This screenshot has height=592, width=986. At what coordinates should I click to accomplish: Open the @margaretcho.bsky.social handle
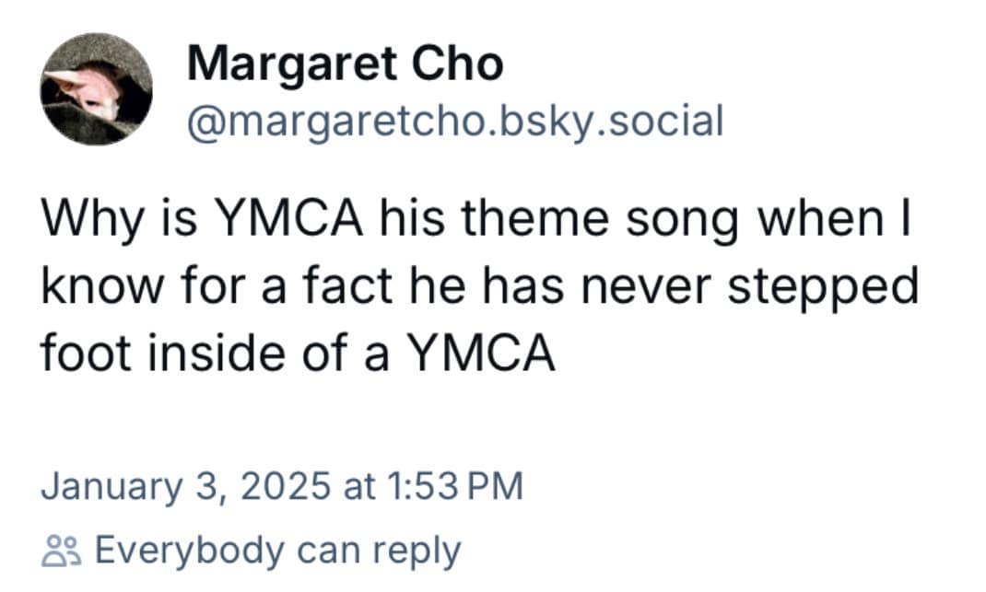click(x=454, y=122)
